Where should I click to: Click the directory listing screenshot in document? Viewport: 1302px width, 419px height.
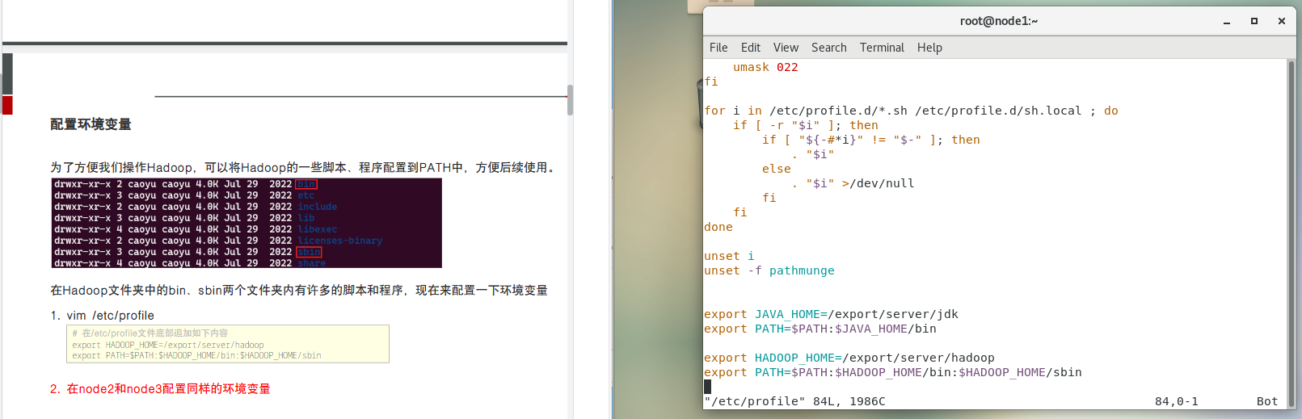(246, 223)
